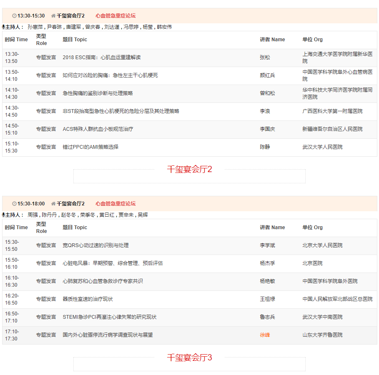379x375 pixels.
Task: Select speaker name 曾和松
Action: pos(267,93)
